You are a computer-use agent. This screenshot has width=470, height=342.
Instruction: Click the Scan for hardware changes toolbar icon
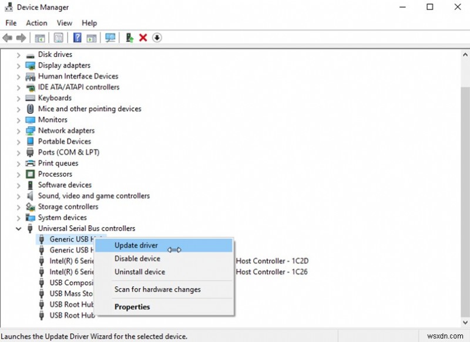coord(110,38)
